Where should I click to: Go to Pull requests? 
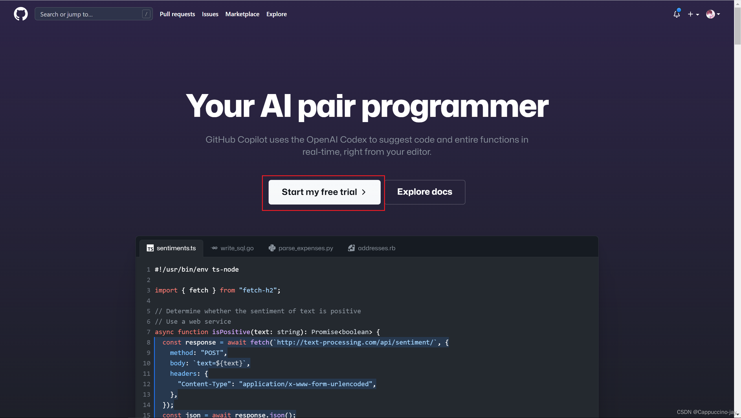point(177,14)
